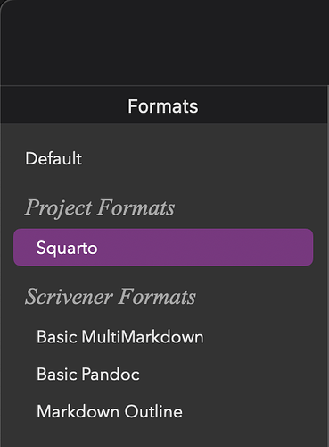Choose Basic MultiMarkdown format

120,337
